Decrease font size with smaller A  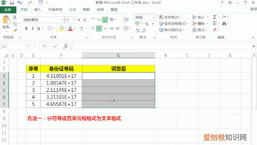[85, 20]
